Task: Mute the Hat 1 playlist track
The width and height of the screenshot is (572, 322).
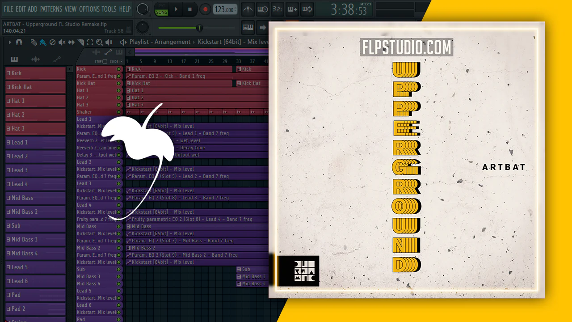Action: (119, 91)
